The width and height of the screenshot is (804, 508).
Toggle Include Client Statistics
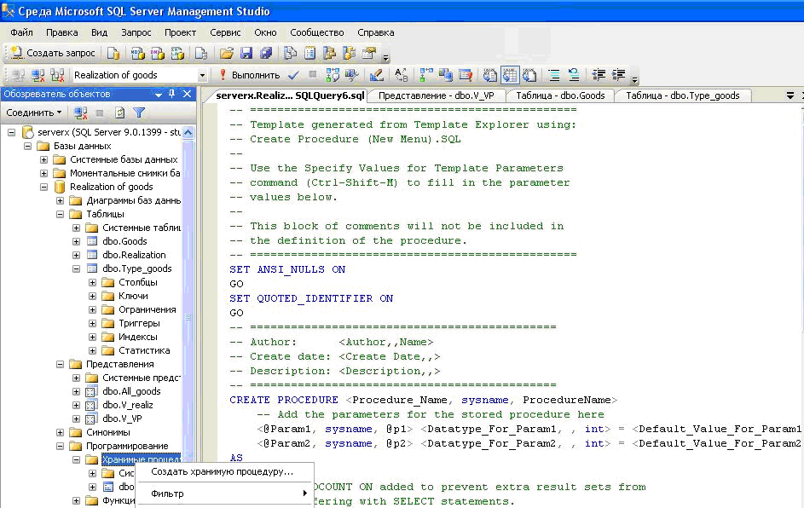[446, 75]
